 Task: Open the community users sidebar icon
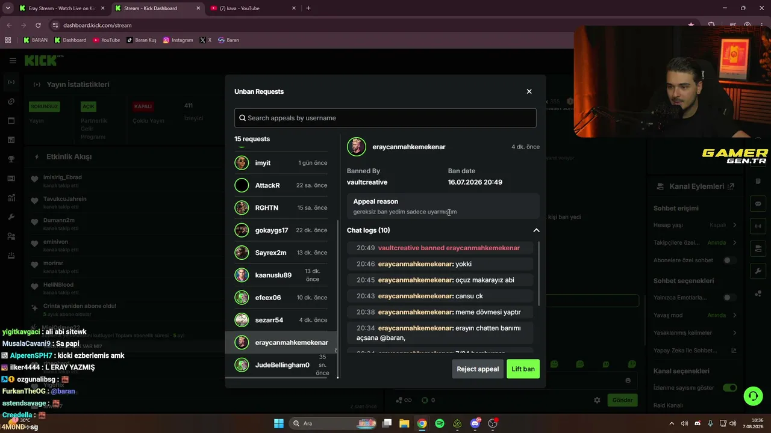[x=11, y=236]
